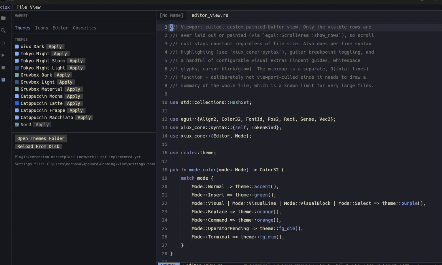The image size is (442, 265).
Task: Switch to the Themes market tab
Action: (23, 28)
